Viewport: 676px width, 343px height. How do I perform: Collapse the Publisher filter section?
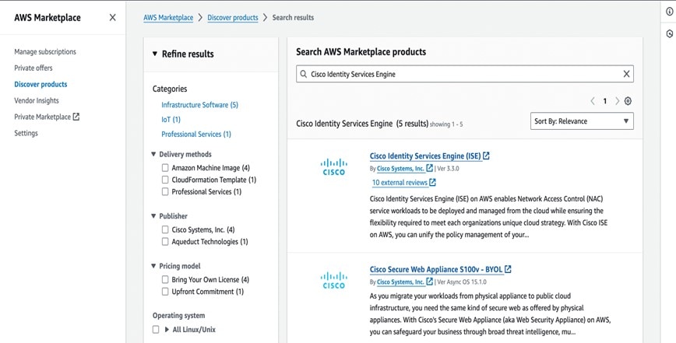point(153,216)
